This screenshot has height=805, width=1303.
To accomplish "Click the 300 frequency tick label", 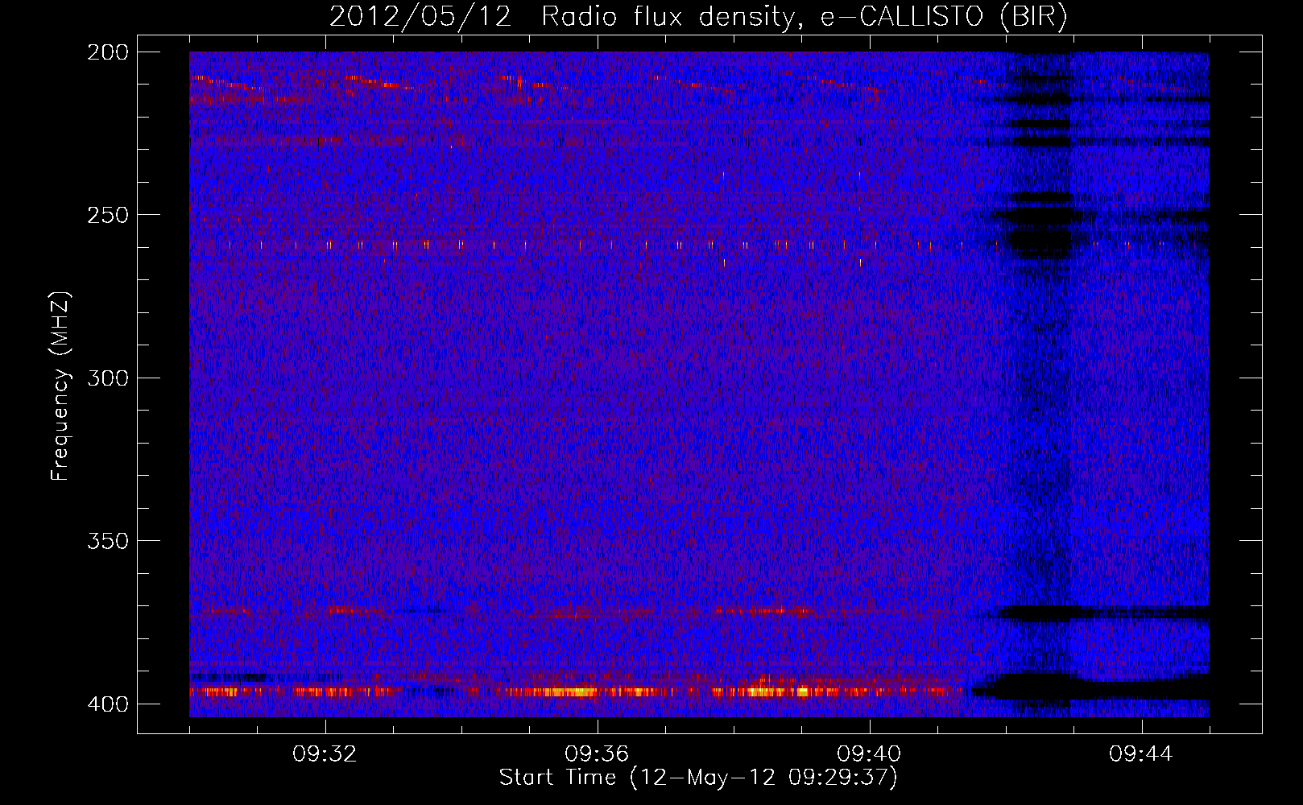I will tap(108, 378).
